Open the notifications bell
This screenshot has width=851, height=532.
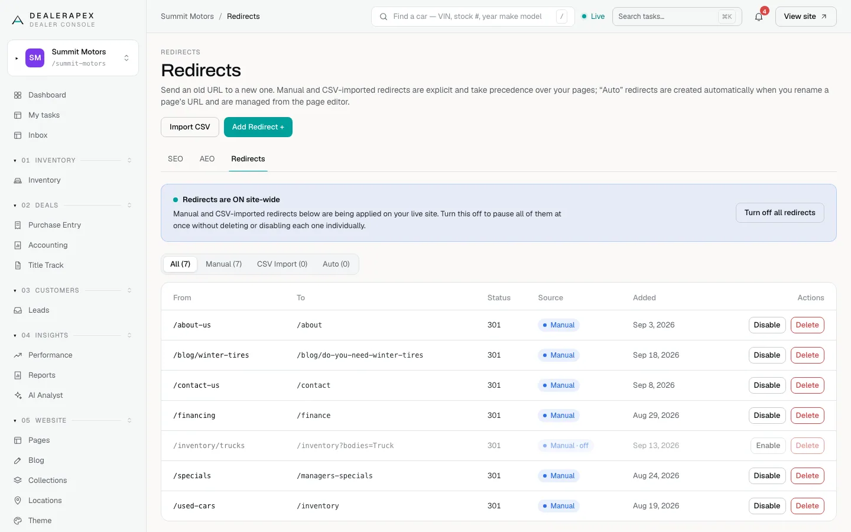point(759,17)
